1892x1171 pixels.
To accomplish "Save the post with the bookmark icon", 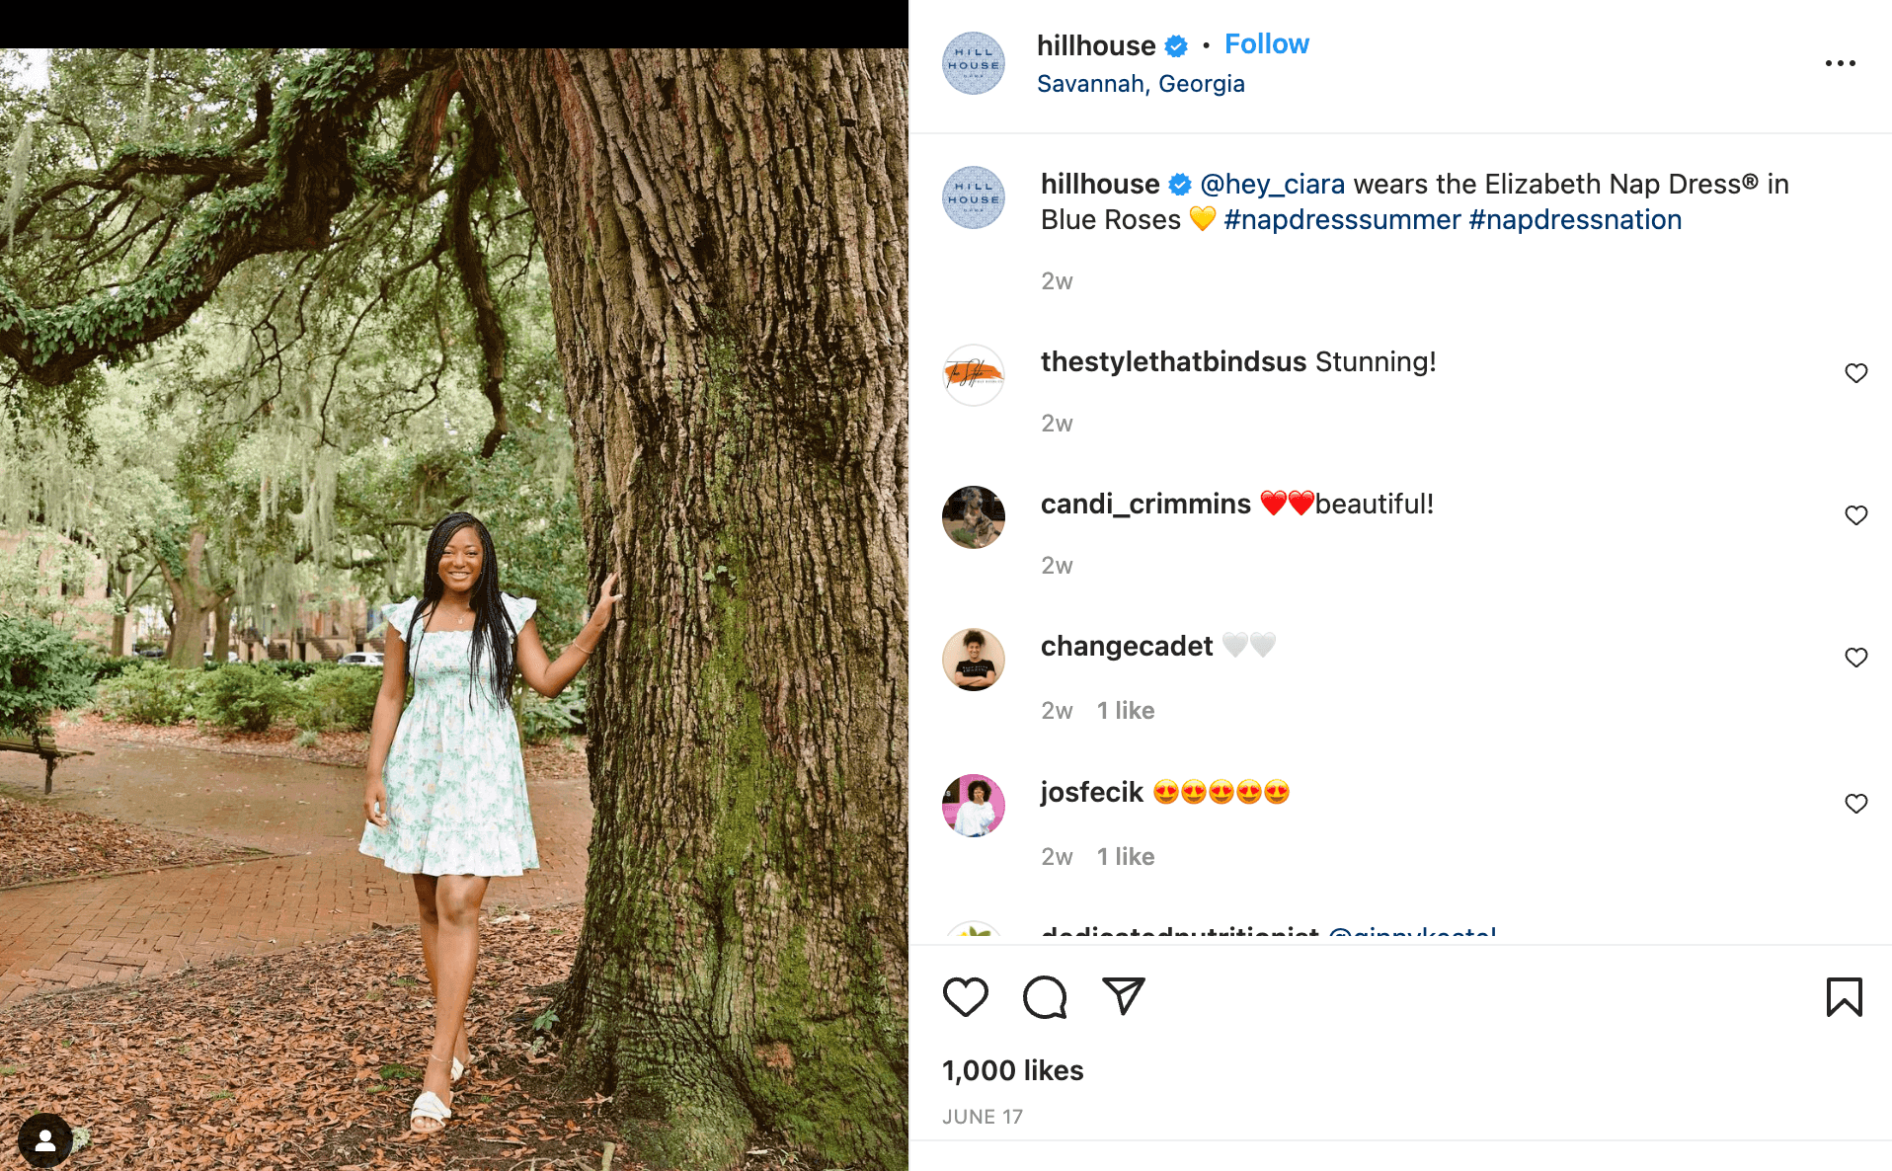I will (x=1844, y=997).
